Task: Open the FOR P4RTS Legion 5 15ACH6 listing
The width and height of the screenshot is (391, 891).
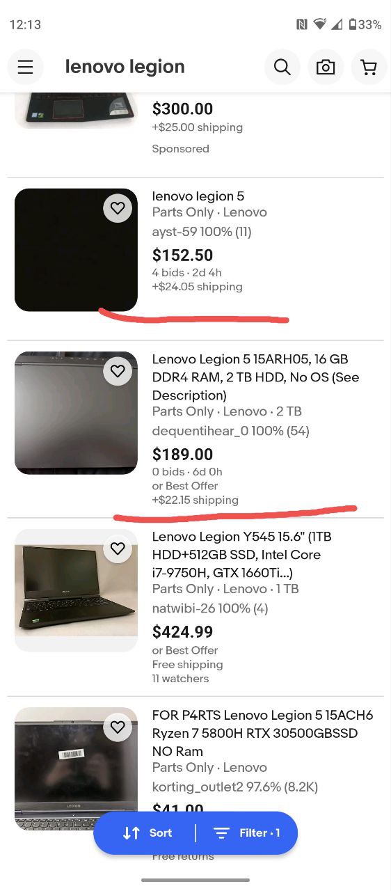Action: pyautogui.click(x=263, y=733)
